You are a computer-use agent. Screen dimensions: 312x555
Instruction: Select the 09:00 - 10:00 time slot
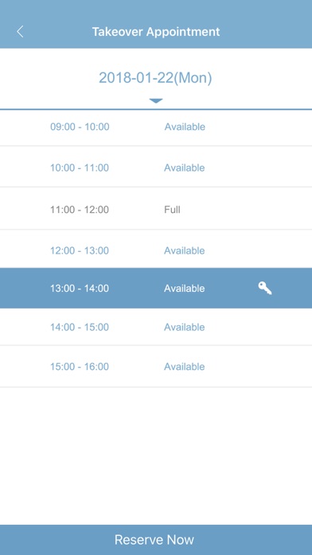(156, 127)
